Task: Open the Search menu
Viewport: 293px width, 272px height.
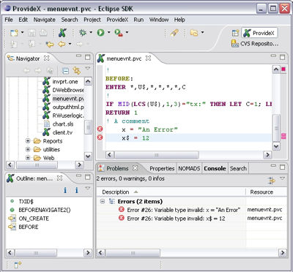Action: [x=70, y=20]
